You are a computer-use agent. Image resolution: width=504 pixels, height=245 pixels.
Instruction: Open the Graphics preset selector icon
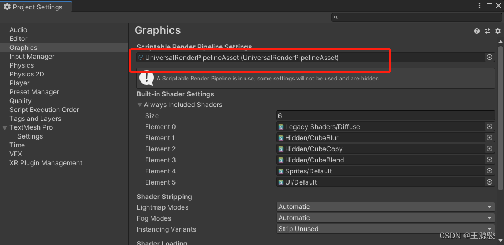tap(487, 31)
